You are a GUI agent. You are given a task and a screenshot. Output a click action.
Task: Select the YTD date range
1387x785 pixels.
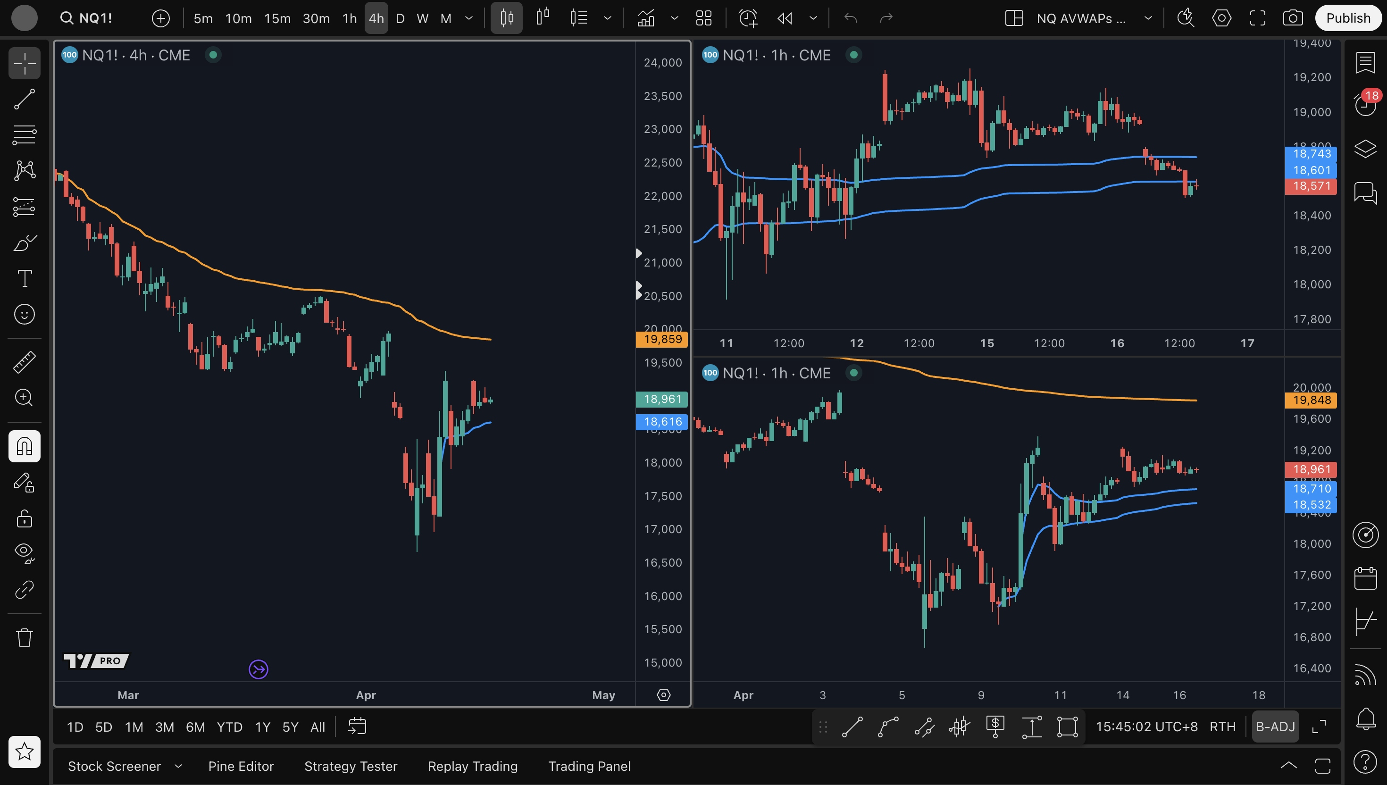pos(229,727)
